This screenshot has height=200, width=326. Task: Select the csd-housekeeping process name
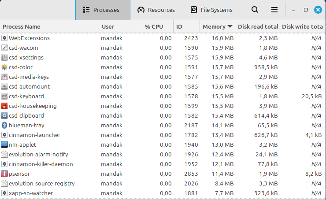point(33,106)
